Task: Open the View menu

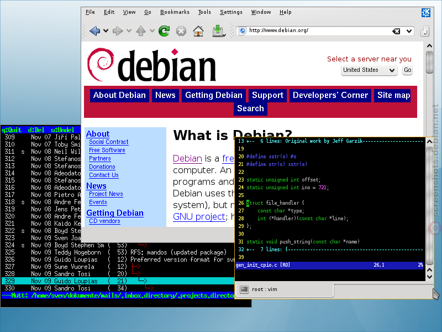Action: 129,12
